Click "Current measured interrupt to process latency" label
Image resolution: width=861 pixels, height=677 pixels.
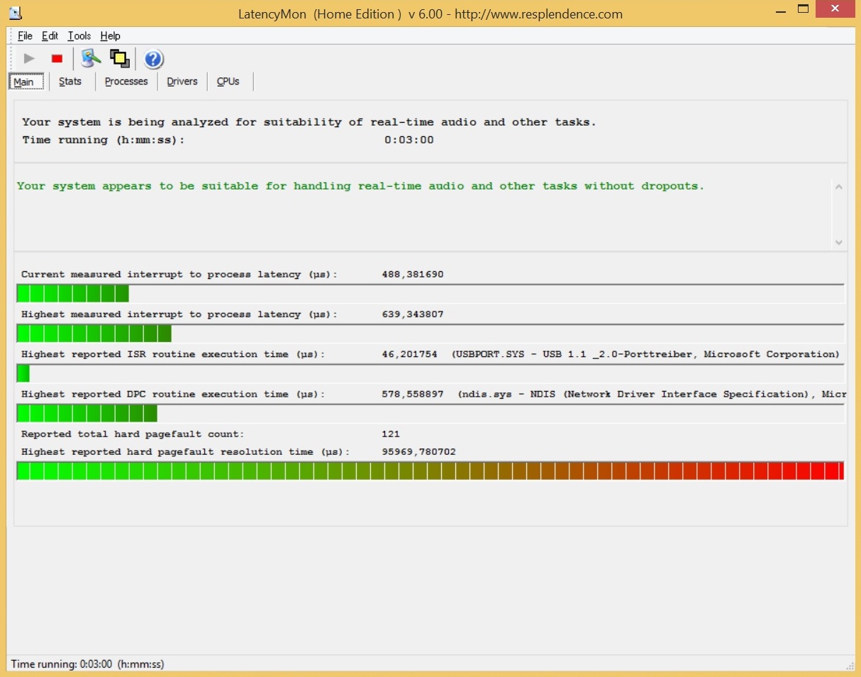(x=180, y=275)
